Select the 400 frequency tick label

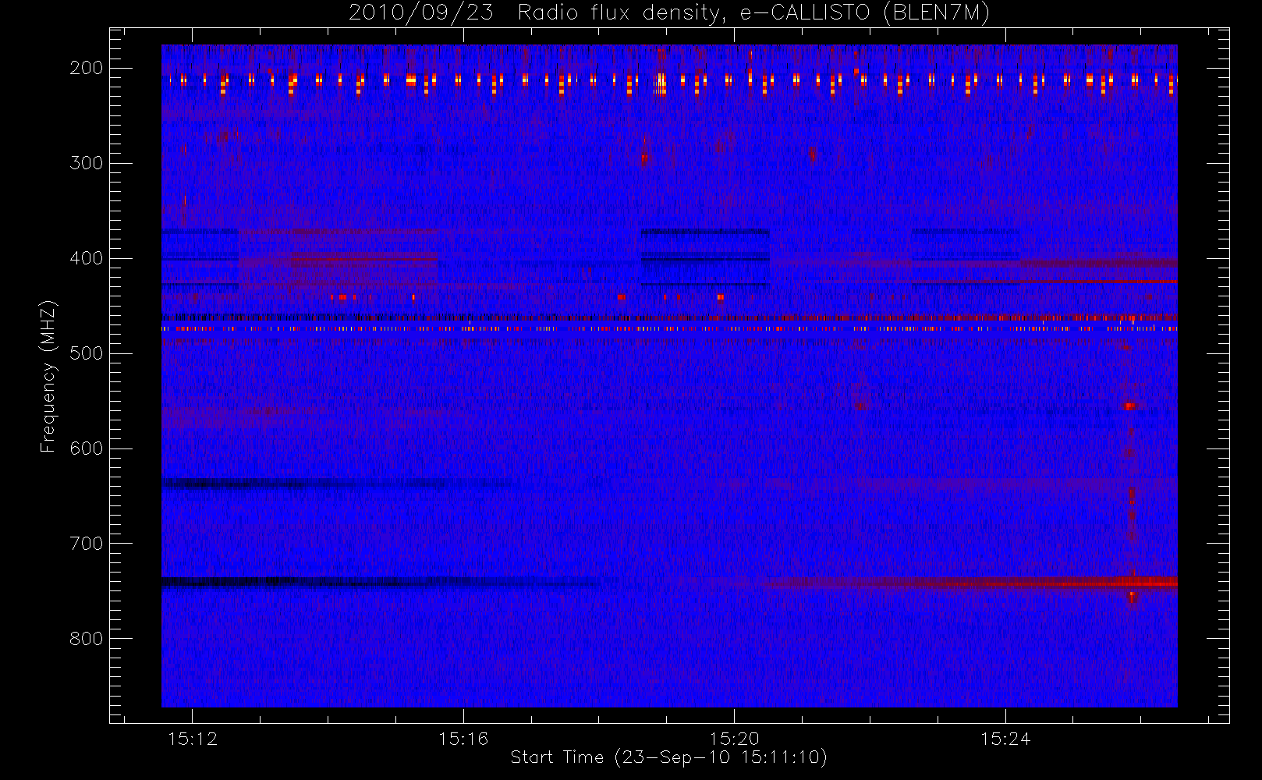pos(87,258)
